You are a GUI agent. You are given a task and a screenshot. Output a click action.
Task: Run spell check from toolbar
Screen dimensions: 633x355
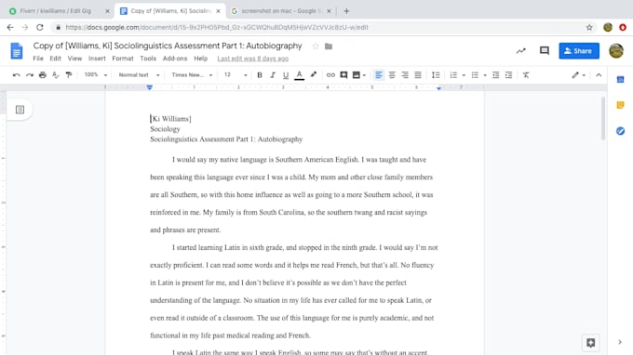click(x=56, y=75)
